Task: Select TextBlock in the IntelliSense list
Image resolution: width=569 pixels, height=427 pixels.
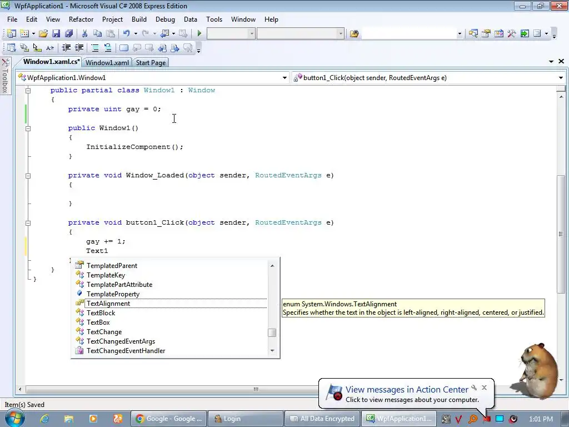Action: coord(101,313)
